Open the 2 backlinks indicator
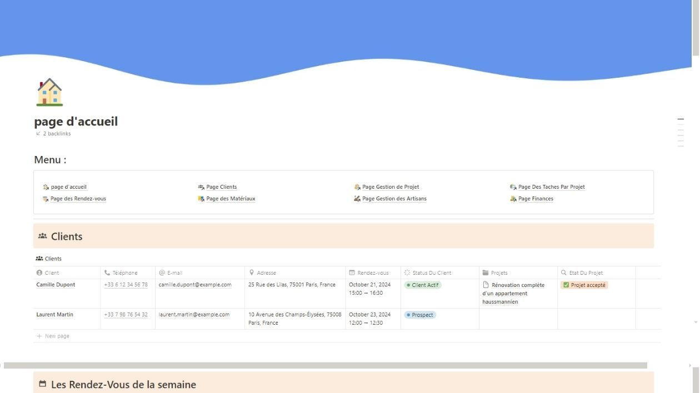The image size is (700, 393). 53,133
